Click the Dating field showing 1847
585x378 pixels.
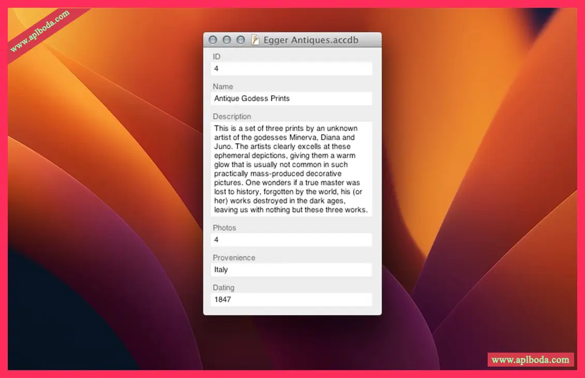[291, 299]
